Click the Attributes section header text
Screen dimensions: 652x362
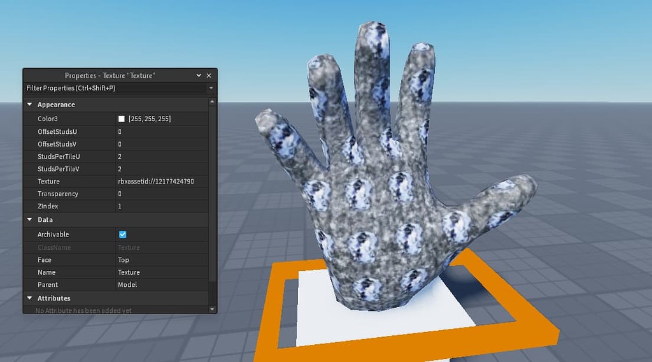click(x=54, y=298)
